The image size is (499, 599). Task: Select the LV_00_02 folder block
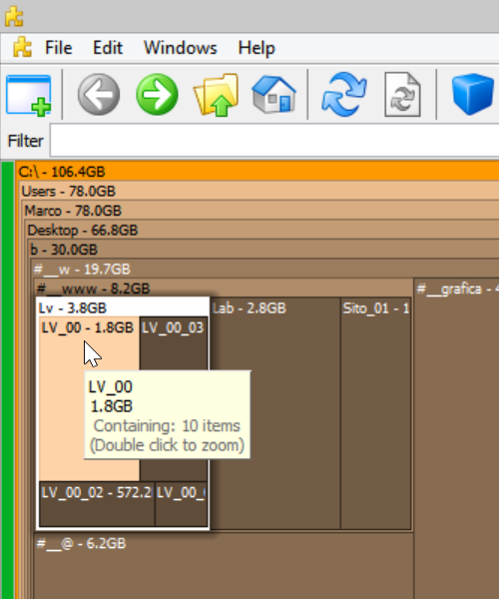click(97, 504)
